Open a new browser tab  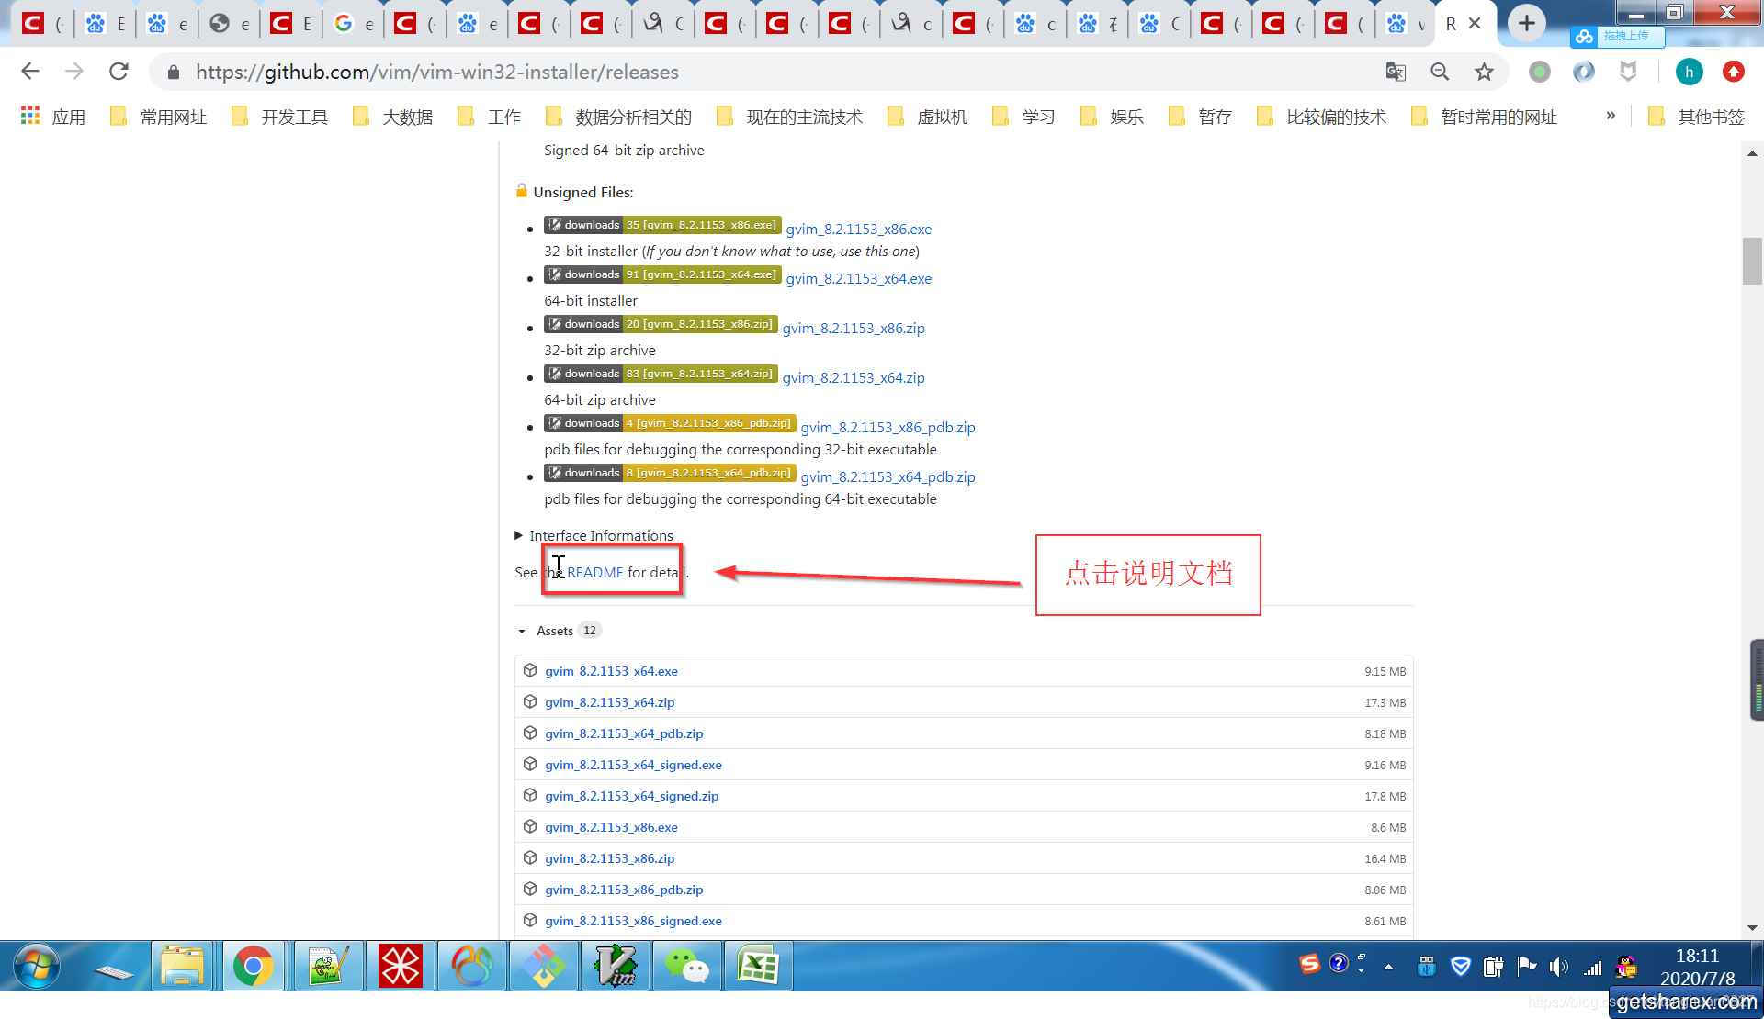click(x=1526, y=23)
